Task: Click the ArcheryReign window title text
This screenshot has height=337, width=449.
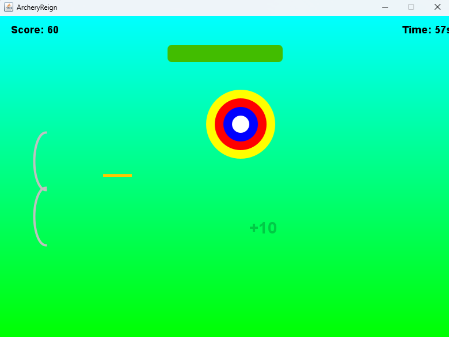Action: pos(37,7)
